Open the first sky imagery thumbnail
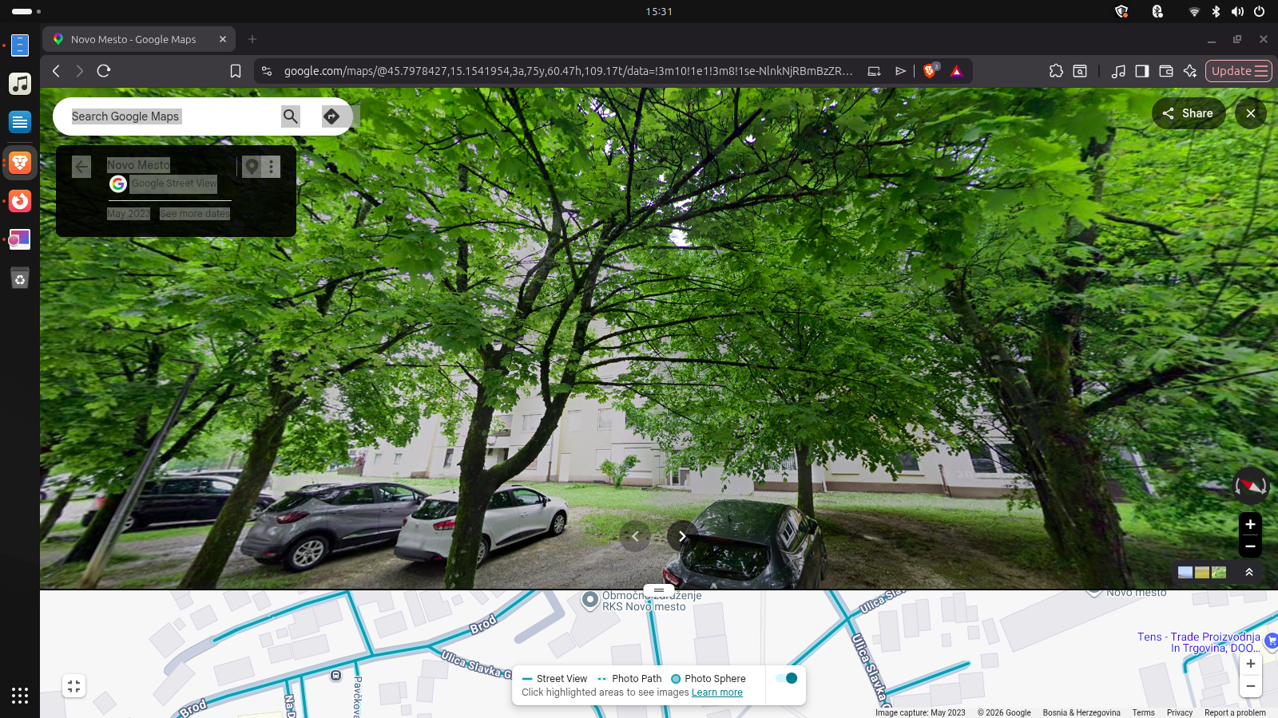1278x718 pixels. (x=1185, y=572)
